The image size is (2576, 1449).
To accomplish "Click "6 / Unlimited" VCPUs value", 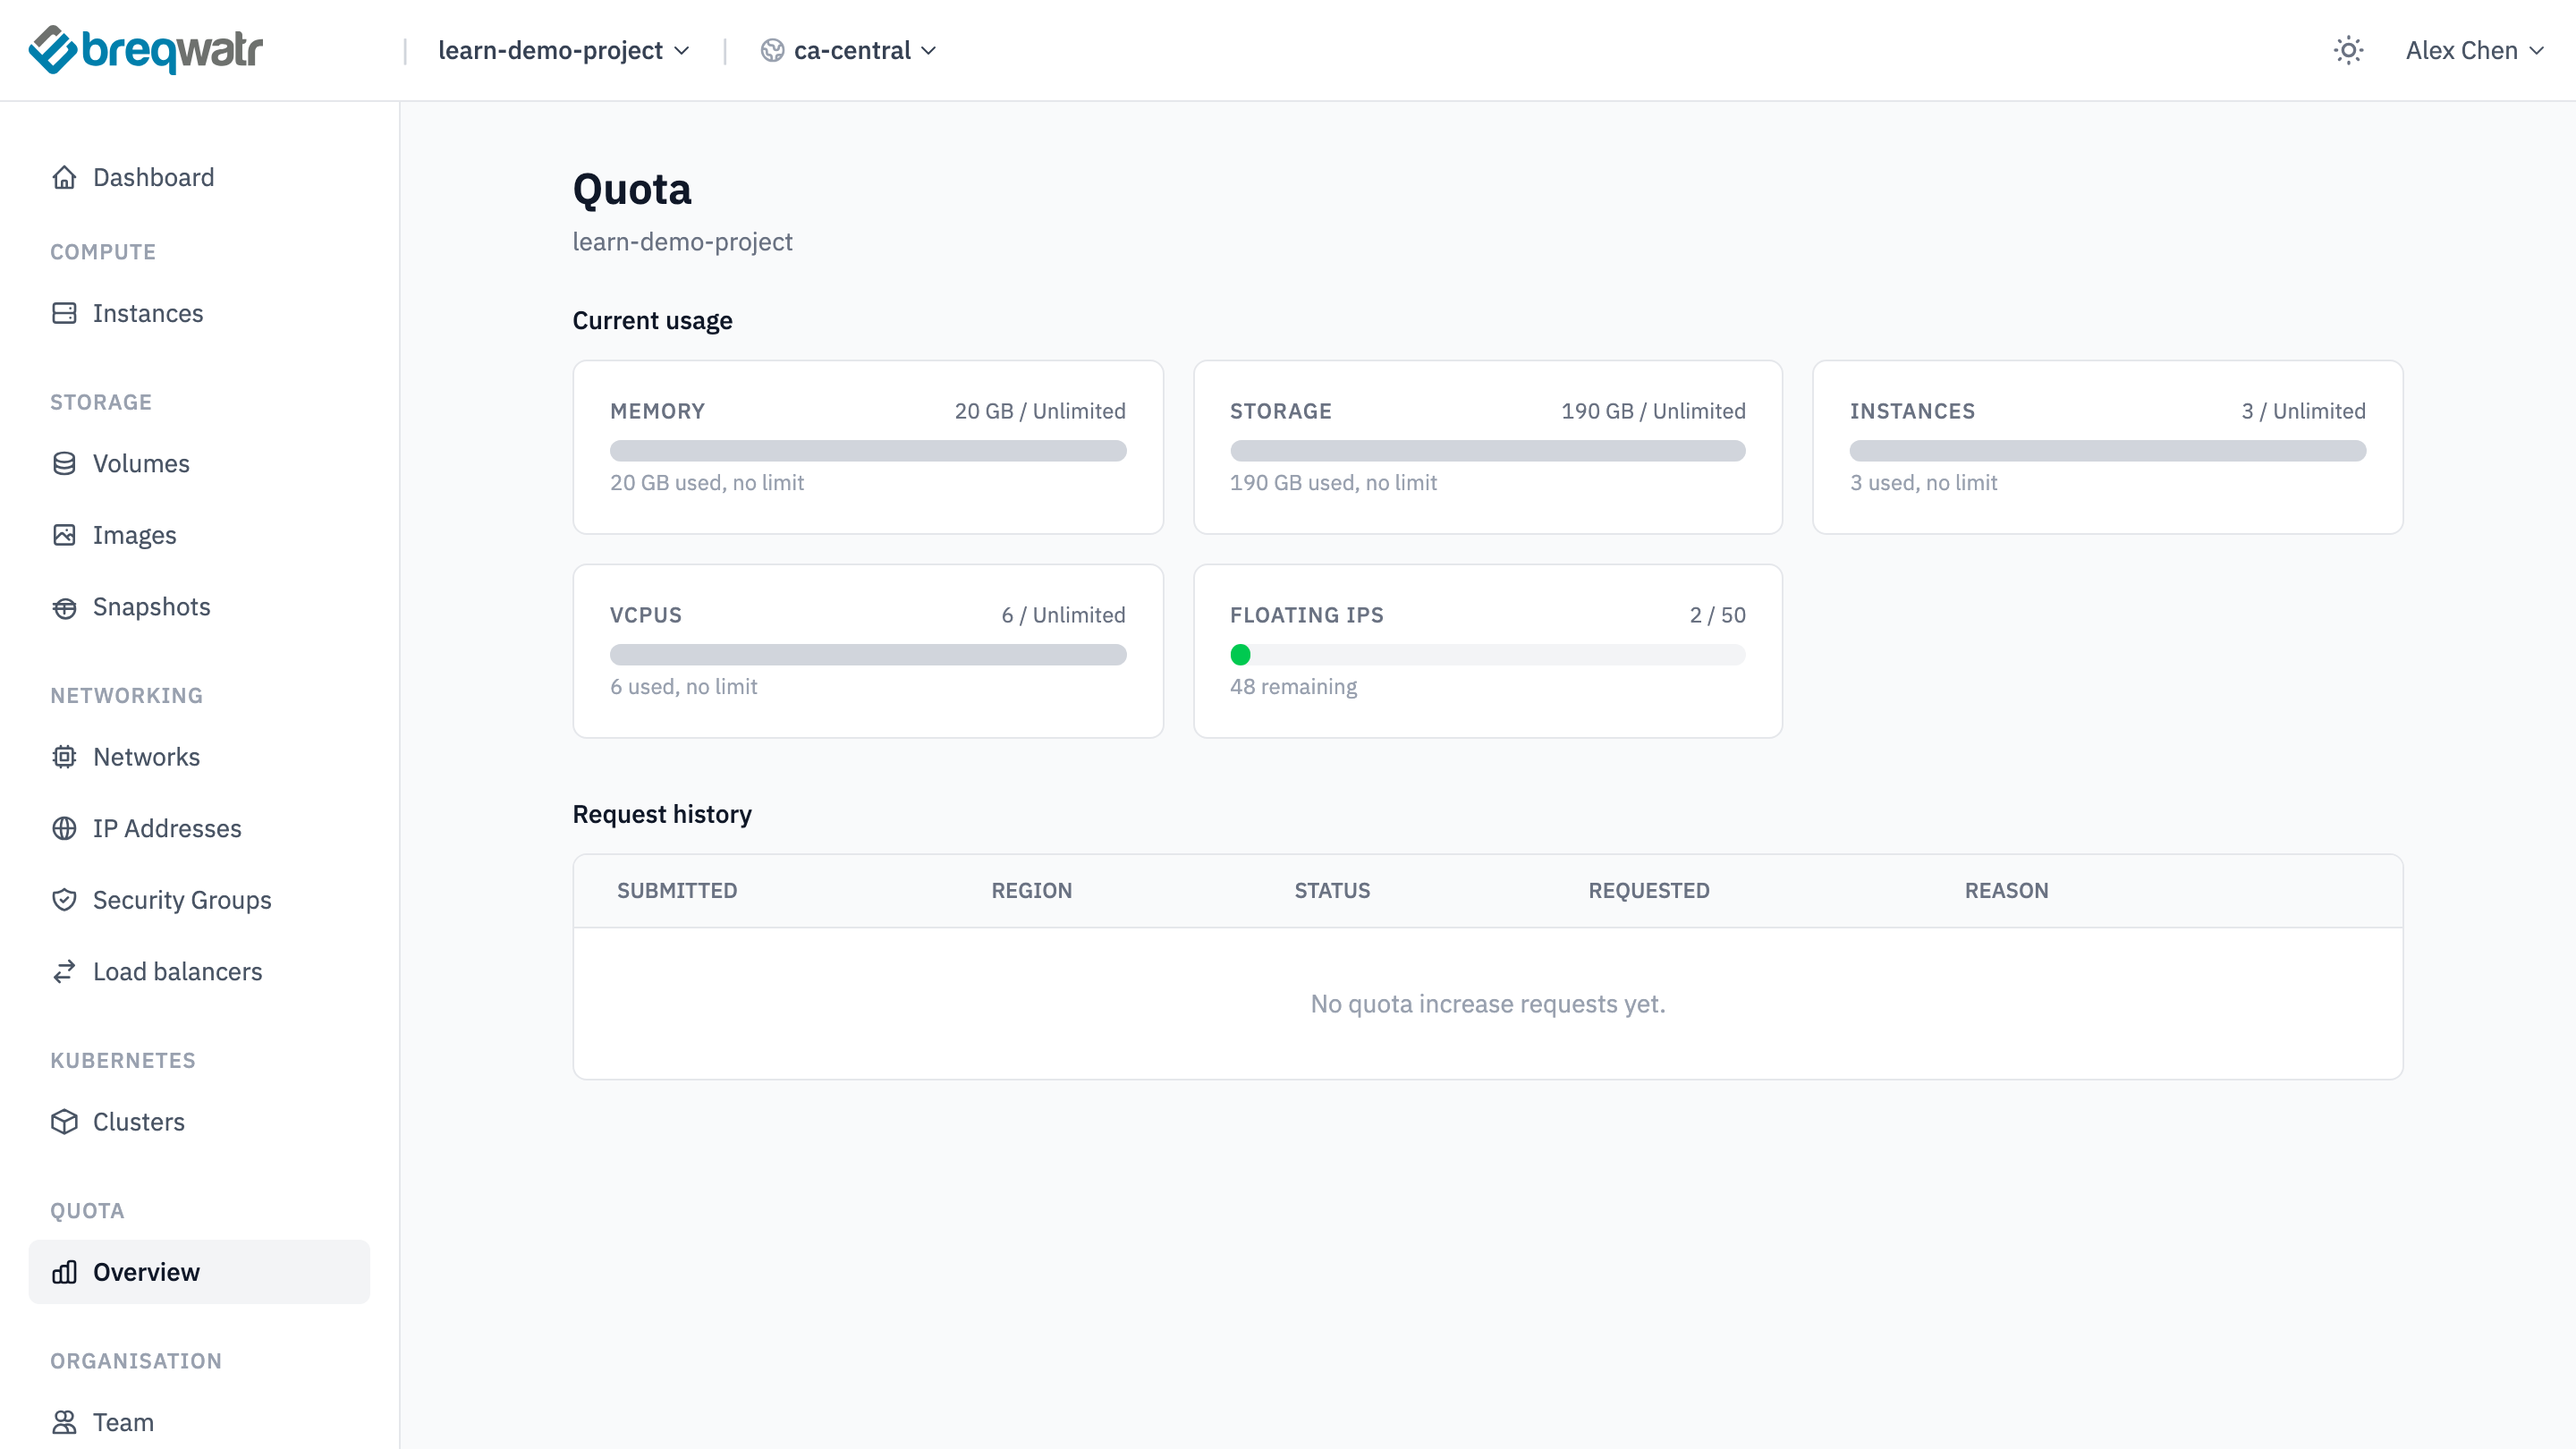I will click(1063, 614).
